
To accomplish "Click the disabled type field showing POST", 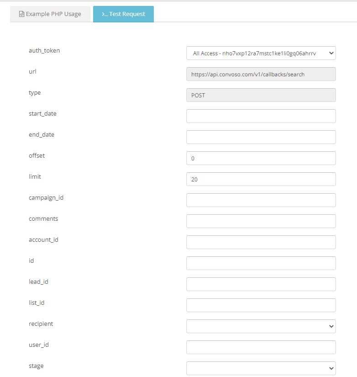I will point(261,95).
